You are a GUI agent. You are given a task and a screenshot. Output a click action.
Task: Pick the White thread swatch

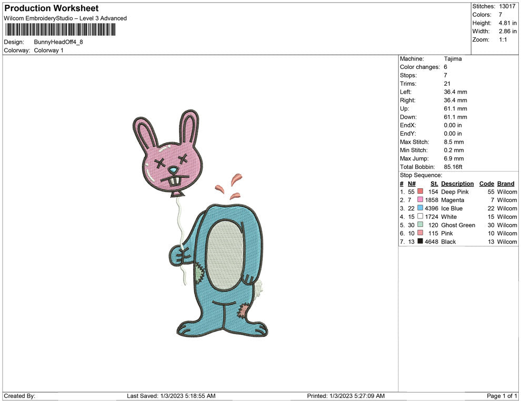pos(420,217)
